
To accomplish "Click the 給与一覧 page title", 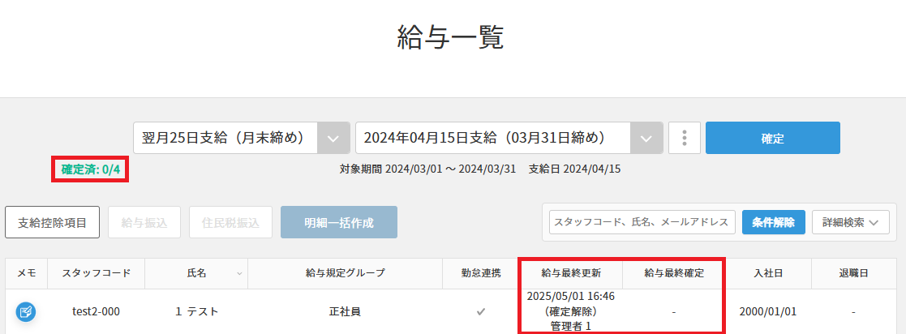I will point(451,38).
